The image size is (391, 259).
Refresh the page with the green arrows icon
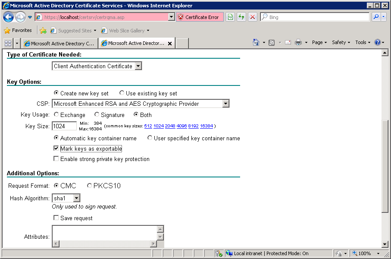(241, 17)
